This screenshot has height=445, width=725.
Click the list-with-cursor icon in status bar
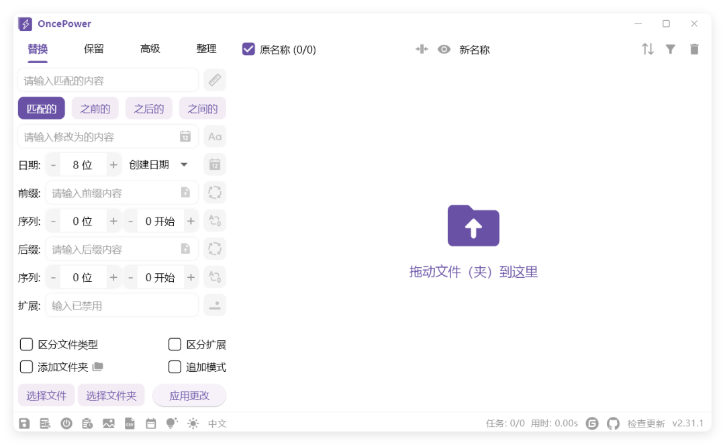click(45, 424)
